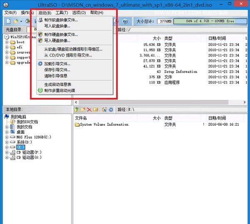The width and height of the screenshot is (250, 224).
Task: Choose 保存引导文件... menu entry
Action: point(74,70)
